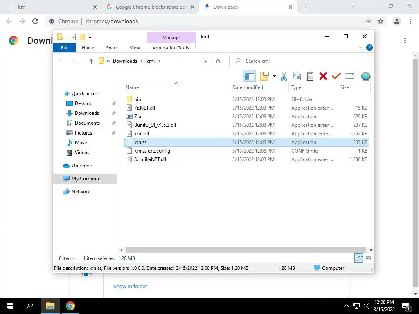Toggle the navigation pane toolbar icon
This screenshot has height=314, width=419.
point(249,76)
